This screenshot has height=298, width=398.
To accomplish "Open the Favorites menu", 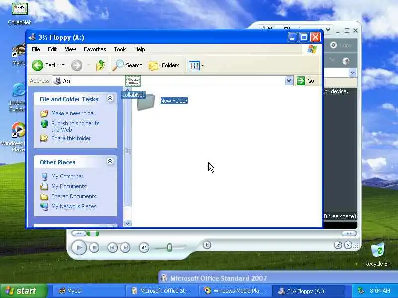I will coord(95,49).
